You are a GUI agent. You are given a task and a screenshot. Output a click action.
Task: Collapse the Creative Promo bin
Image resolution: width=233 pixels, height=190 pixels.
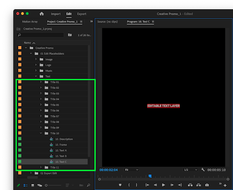[26, 48]
